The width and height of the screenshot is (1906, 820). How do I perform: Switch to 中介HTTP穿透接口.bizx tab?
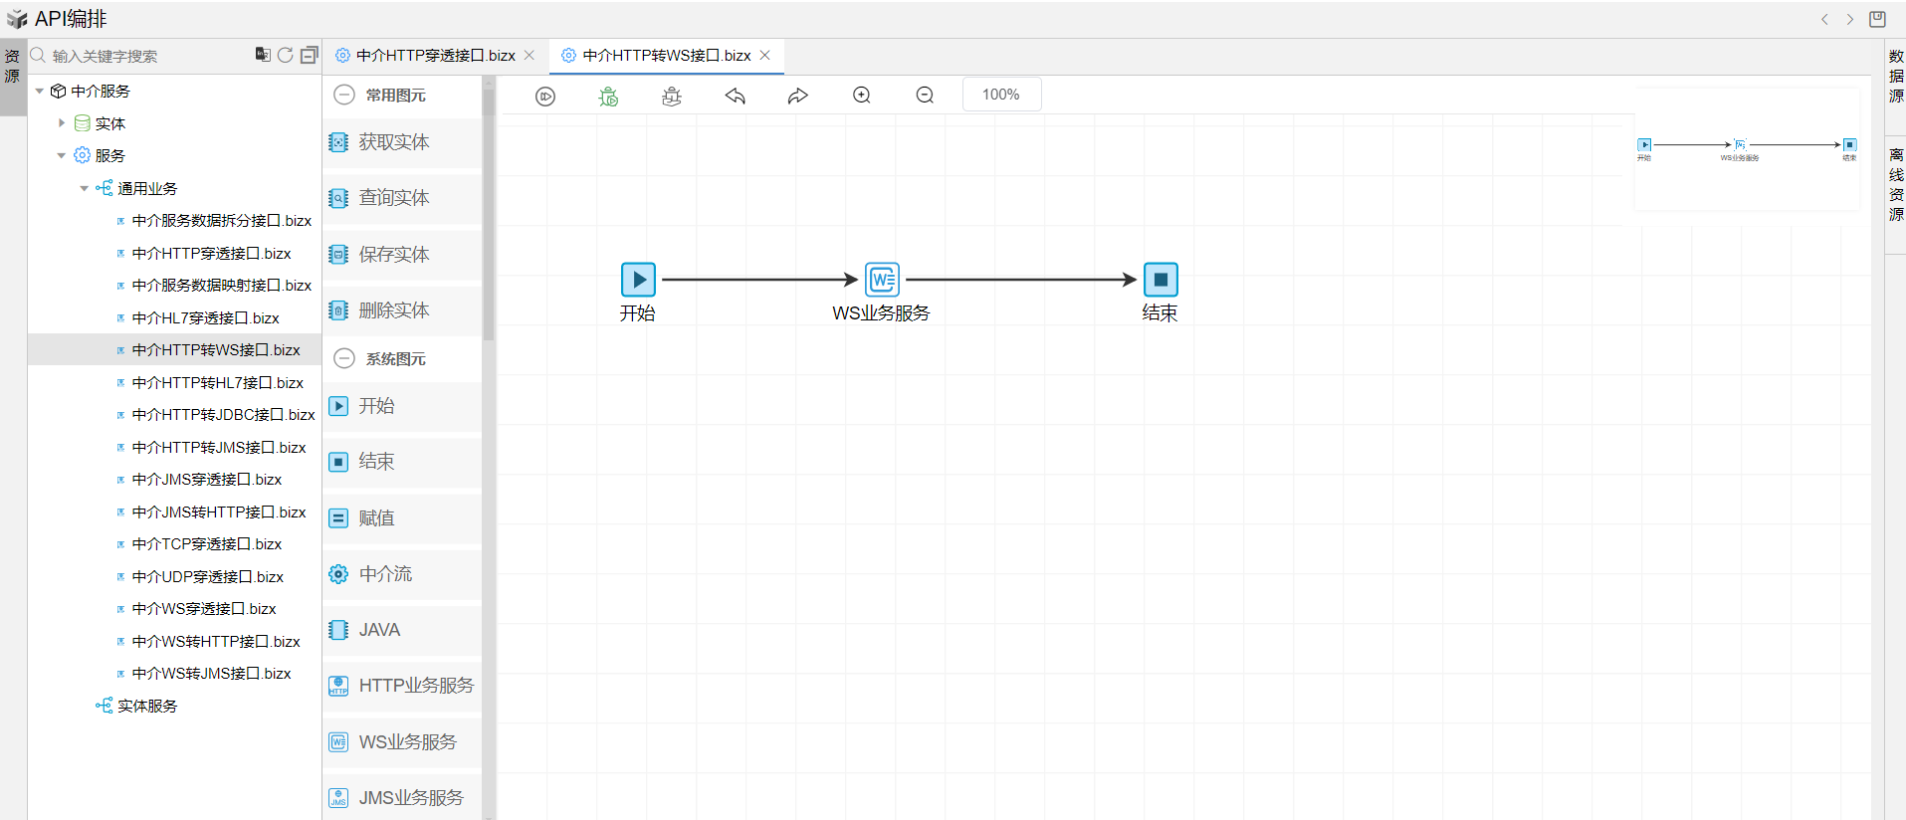[x=435, y=56]
